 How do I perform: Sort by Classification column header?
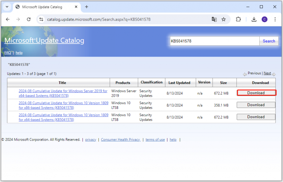[x=152, y=82]
